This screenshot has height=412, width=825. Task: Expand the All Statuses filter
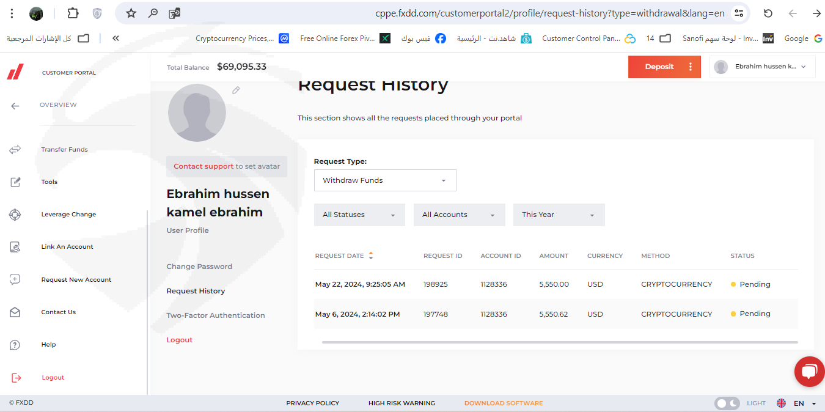(x=359, y=215)
